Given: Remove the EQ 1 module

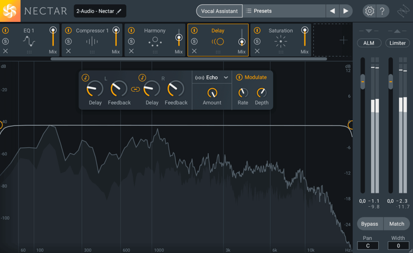Looking at the screenshot, I should tap(5, 51).
